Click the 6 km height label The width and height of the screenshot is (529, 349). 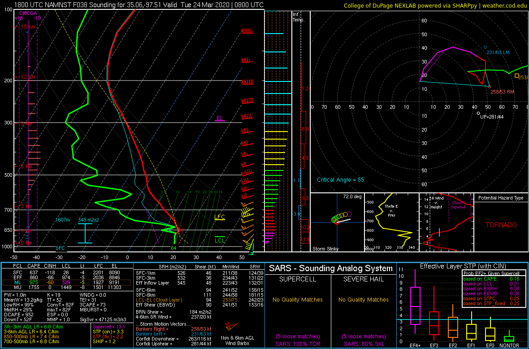(x=26, y=166)
